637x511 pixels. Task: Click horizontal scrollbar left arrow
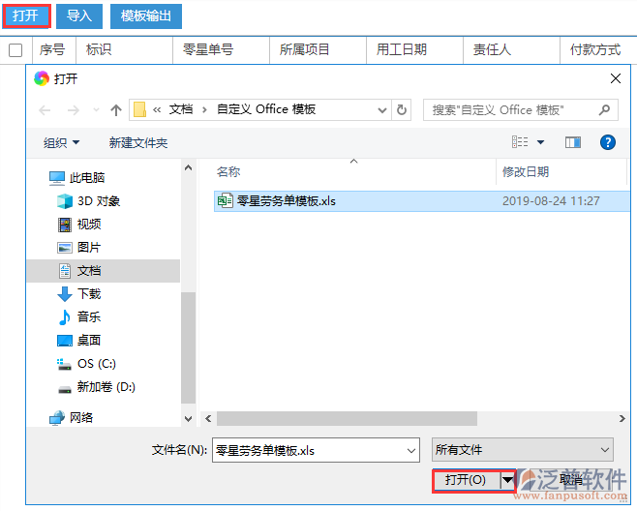208,418
